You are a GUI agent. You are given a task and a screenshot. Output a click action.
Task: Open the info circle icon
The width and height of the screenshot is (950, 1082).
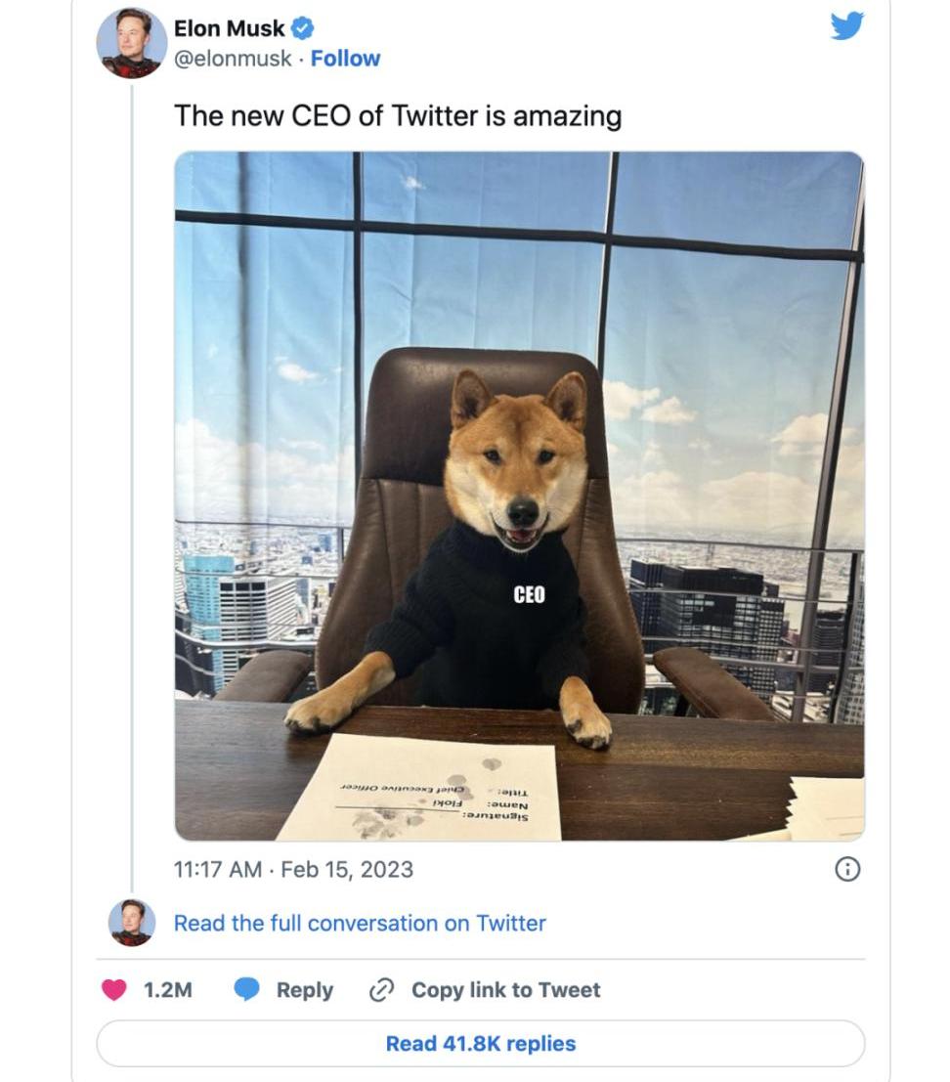pos(847,869)
